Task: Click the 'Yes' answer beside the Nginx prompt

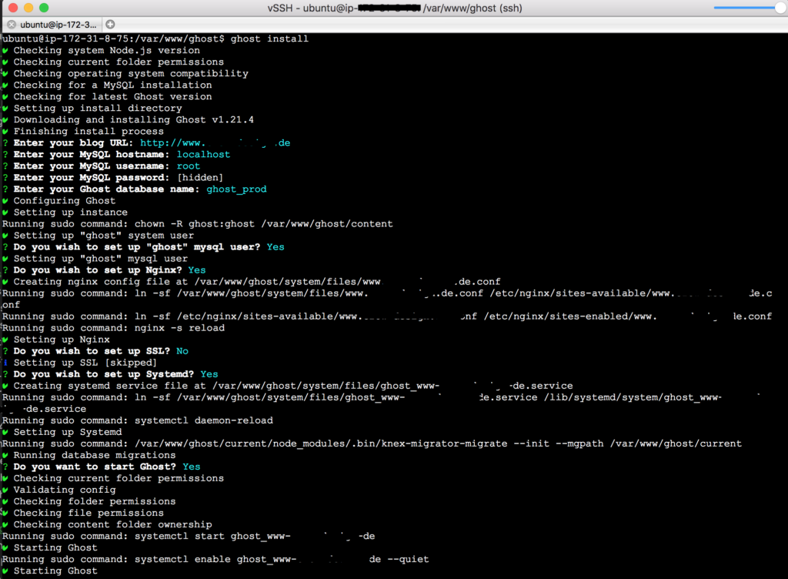Action: [196, 269]
